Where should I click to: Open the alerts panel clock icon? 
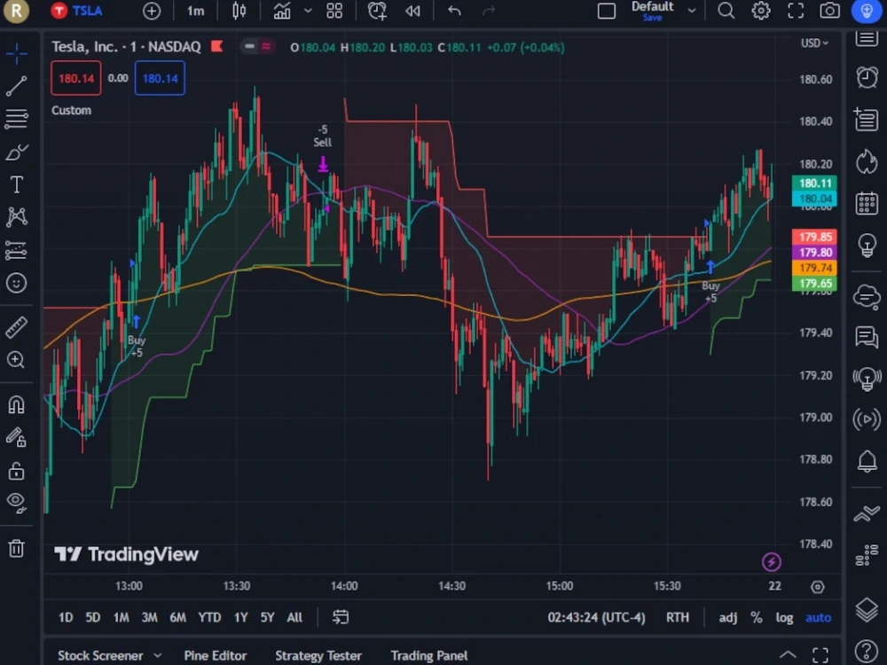coord(867,77)
